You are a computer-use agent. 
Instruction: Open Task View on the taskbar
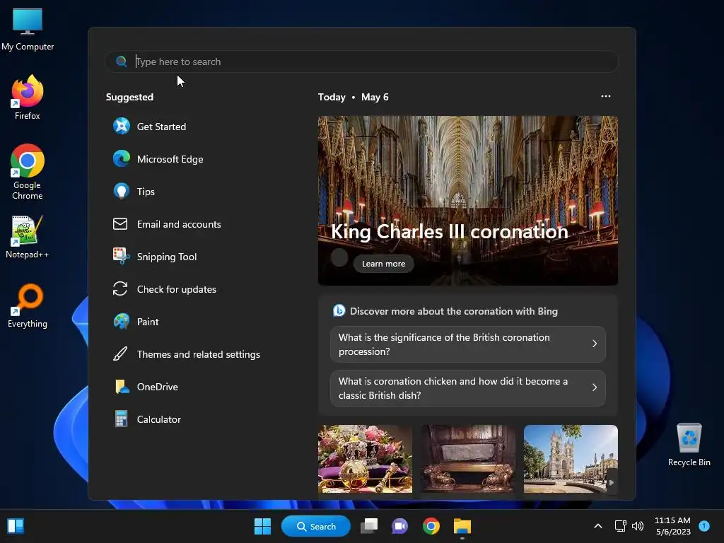(x=369, y=526)
